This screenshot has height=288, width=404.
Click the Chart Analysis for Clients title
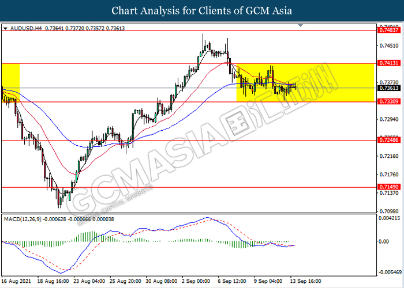(x=202, y=10)
